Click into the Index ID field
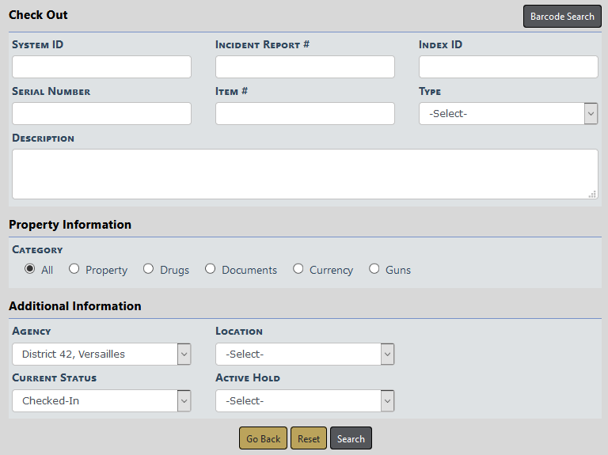608x455 pixels. coord(508,67)
